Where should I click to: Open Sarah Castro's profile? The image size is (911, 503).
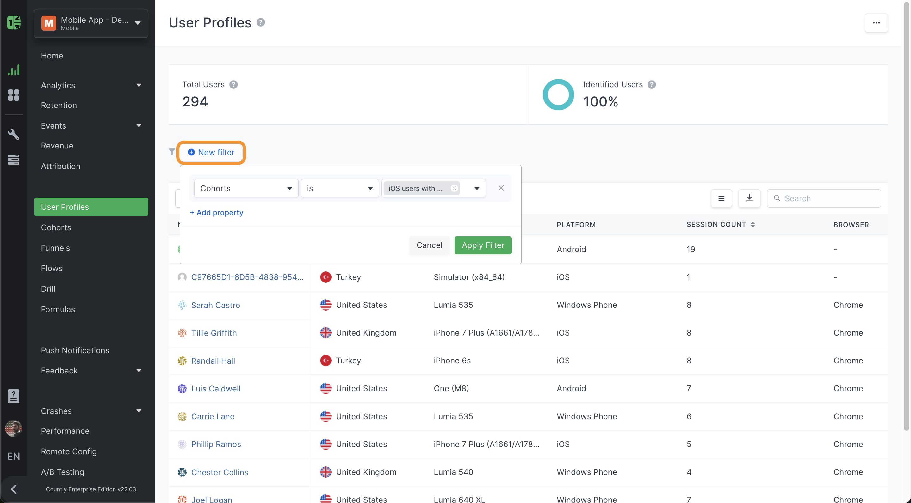(x=215, y=305)
